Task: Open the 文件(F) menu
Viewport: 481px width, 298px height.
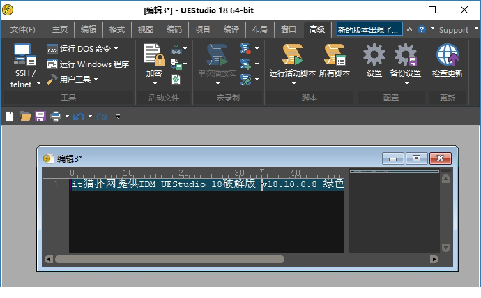Action: (x=23, y=29)
